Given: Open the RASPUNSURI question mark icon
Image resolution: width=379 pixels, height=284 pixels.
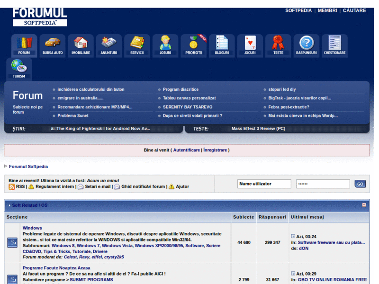Looking at the screenshot, I should point(307,45).
